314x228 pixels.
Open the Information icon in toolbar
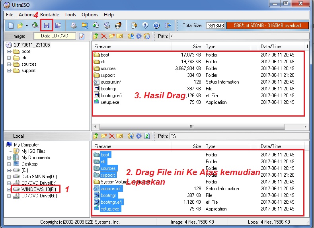(145, 25)
